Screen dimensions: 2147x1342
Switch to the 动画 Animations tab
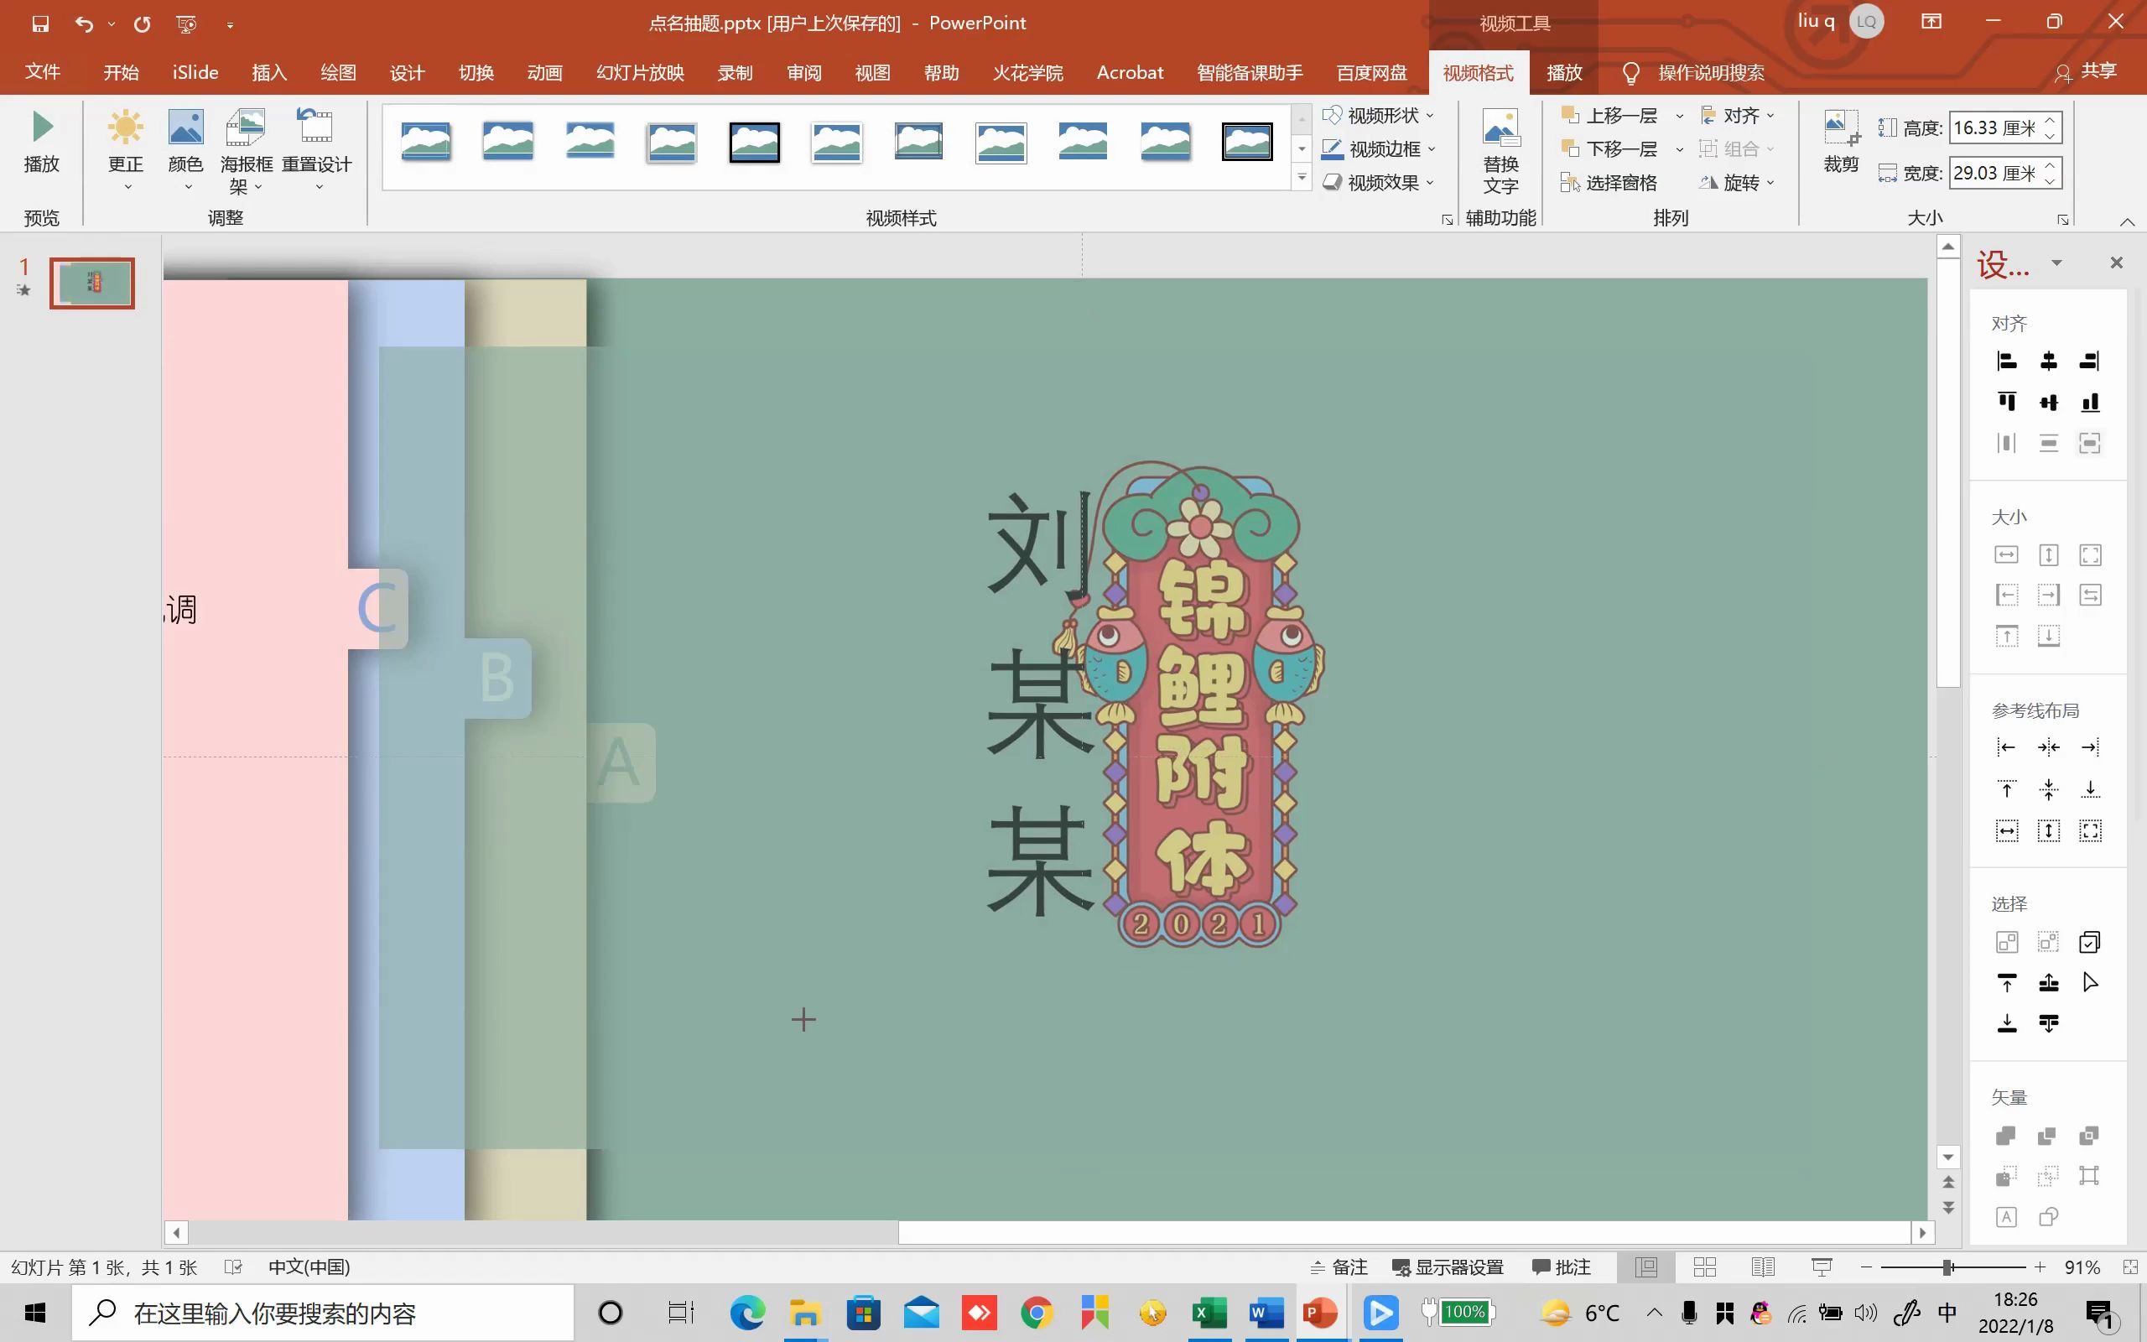543,73
